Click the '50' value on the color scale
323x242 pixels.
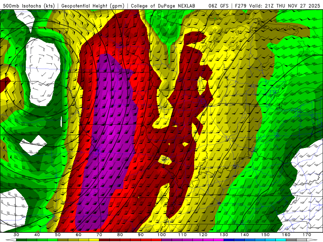[58, 235]
